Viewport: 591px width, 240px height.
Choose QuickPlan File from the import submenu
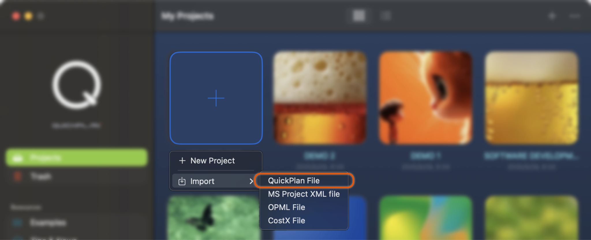pyautogui.click(x=294, y=181)
